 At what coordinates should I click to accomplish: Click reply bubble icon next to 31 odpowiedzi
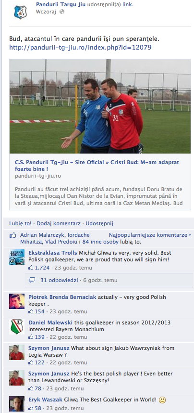(32, 280)
